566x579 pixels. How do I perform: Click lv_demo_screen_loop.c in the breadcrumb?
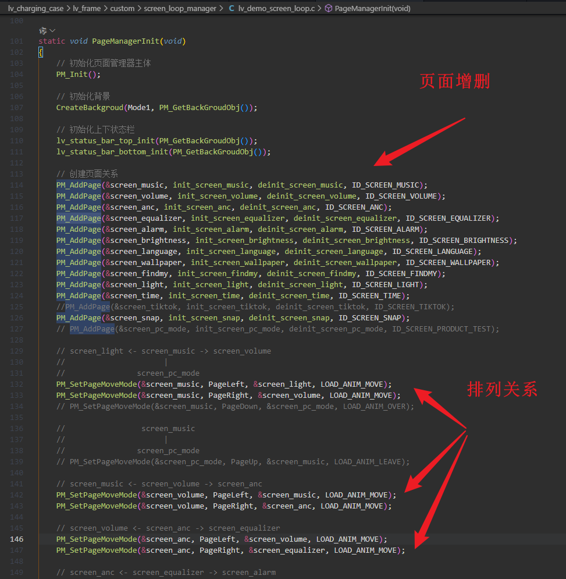click(276, 8)
